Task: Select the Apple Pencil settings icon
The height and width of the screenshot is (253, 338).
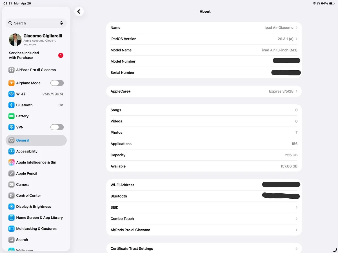Action: (x=11, y=173)
